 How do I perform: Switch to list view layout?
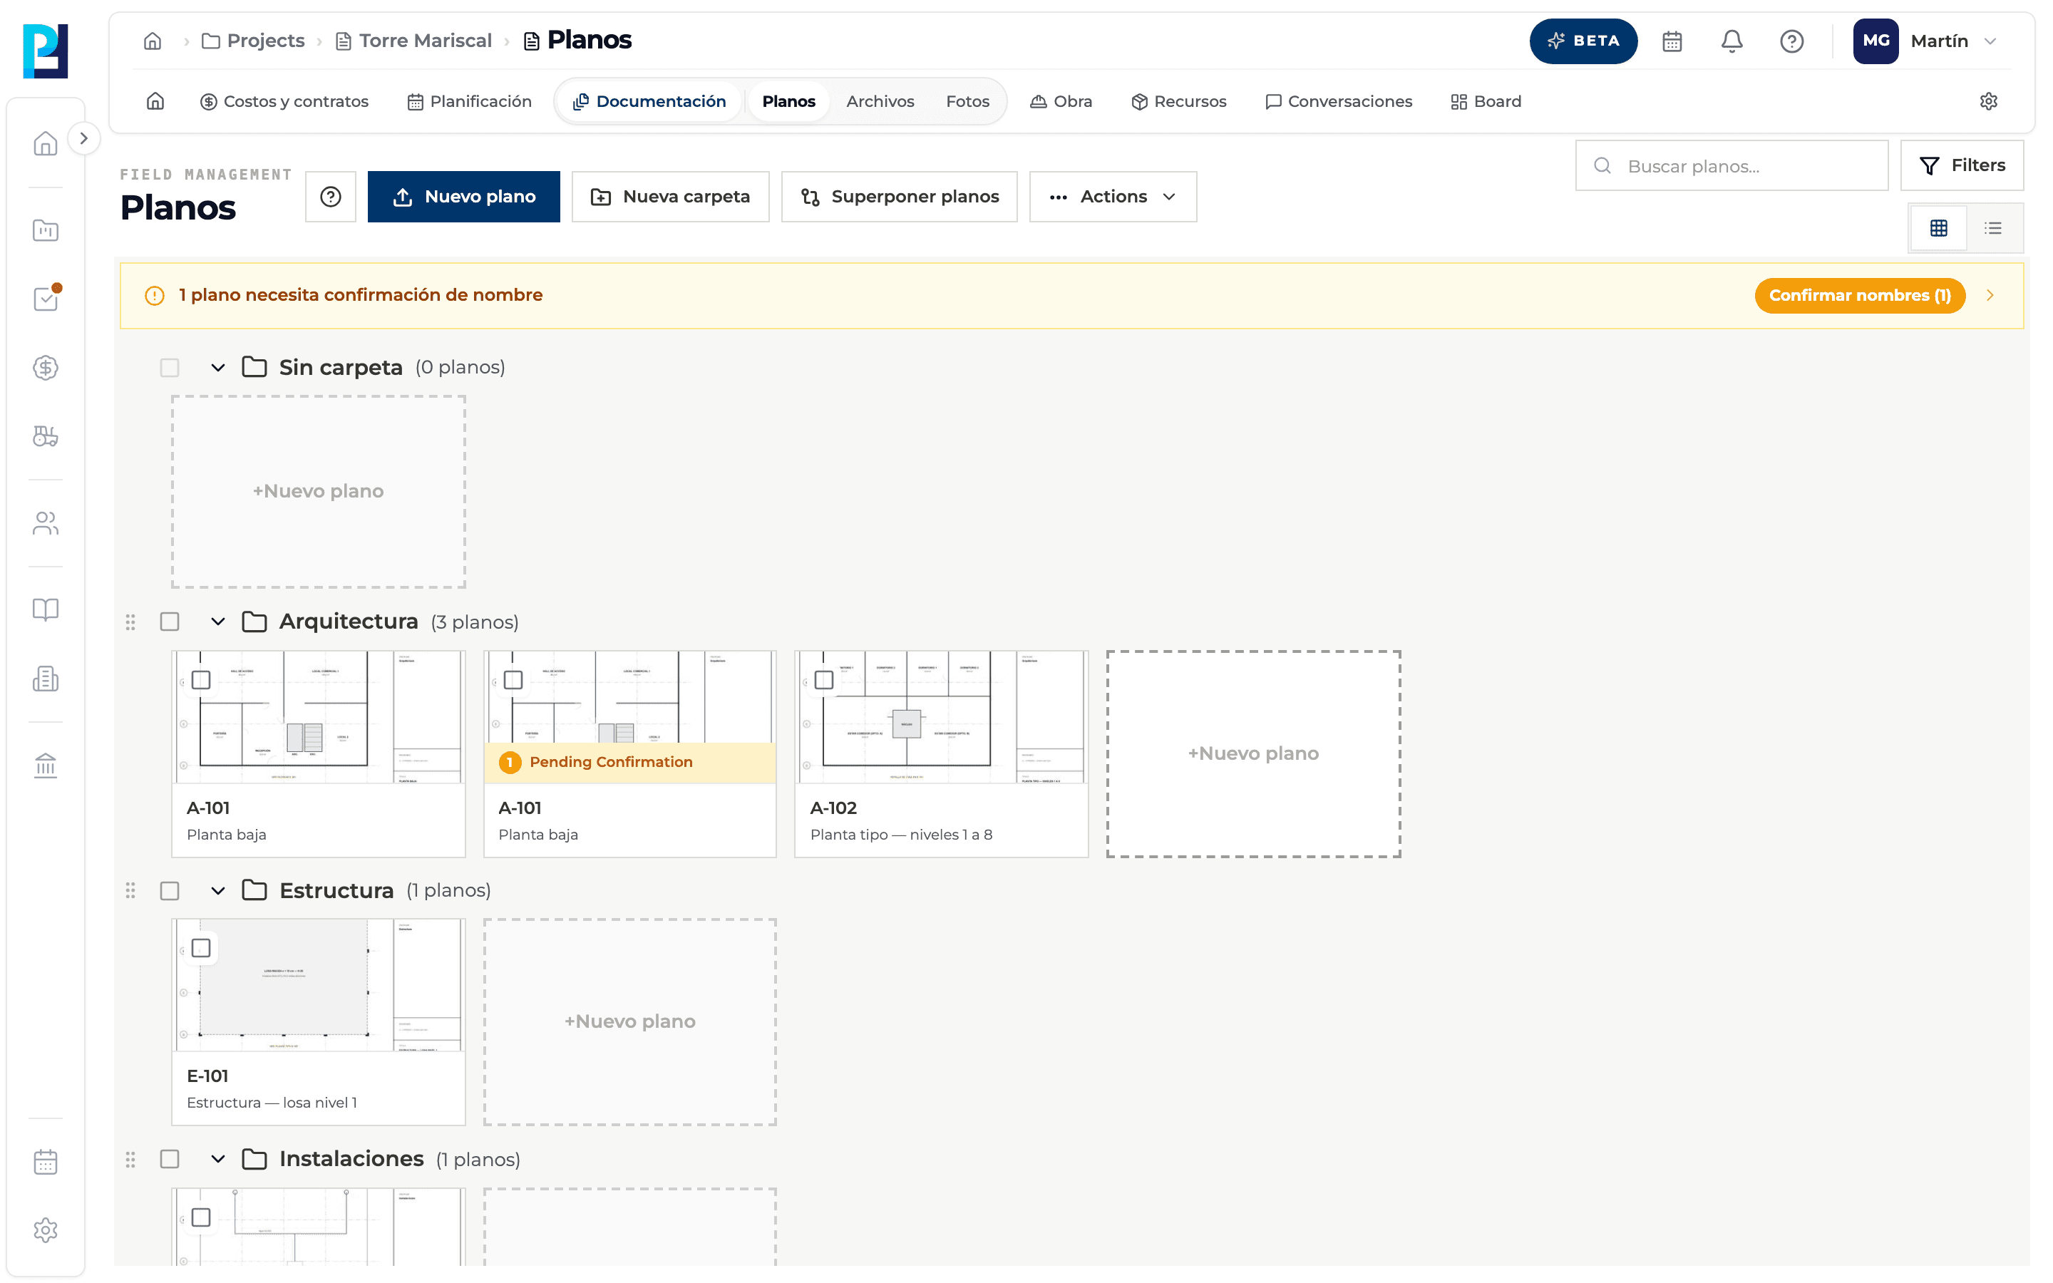[x=1993, y=227]
